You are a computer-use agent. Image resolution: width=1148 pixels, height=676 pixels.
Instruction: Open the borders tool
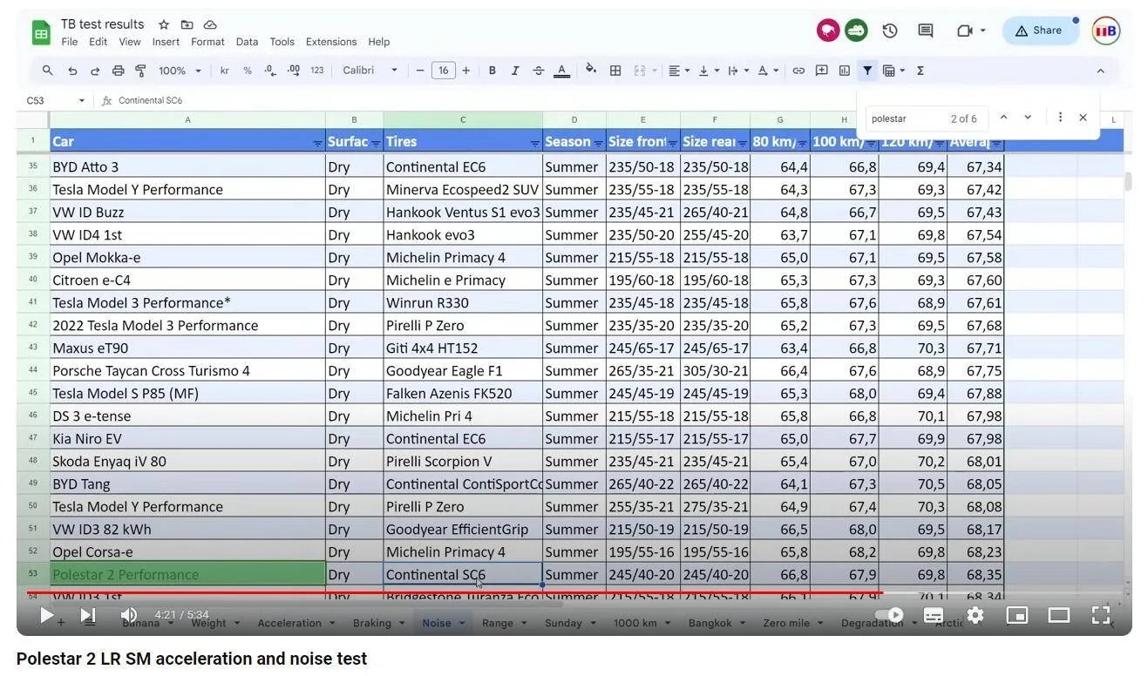tap(615, 71)
